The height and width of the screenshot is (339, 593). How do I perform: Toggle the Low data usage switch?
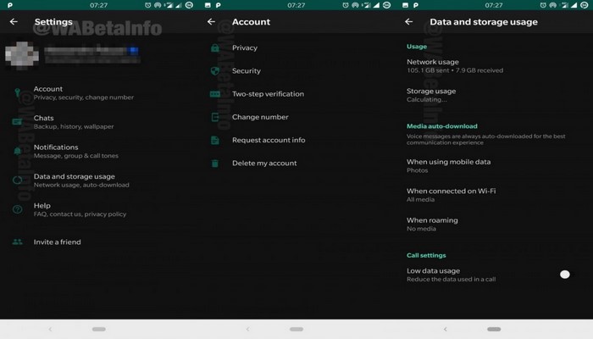(565, 275)
